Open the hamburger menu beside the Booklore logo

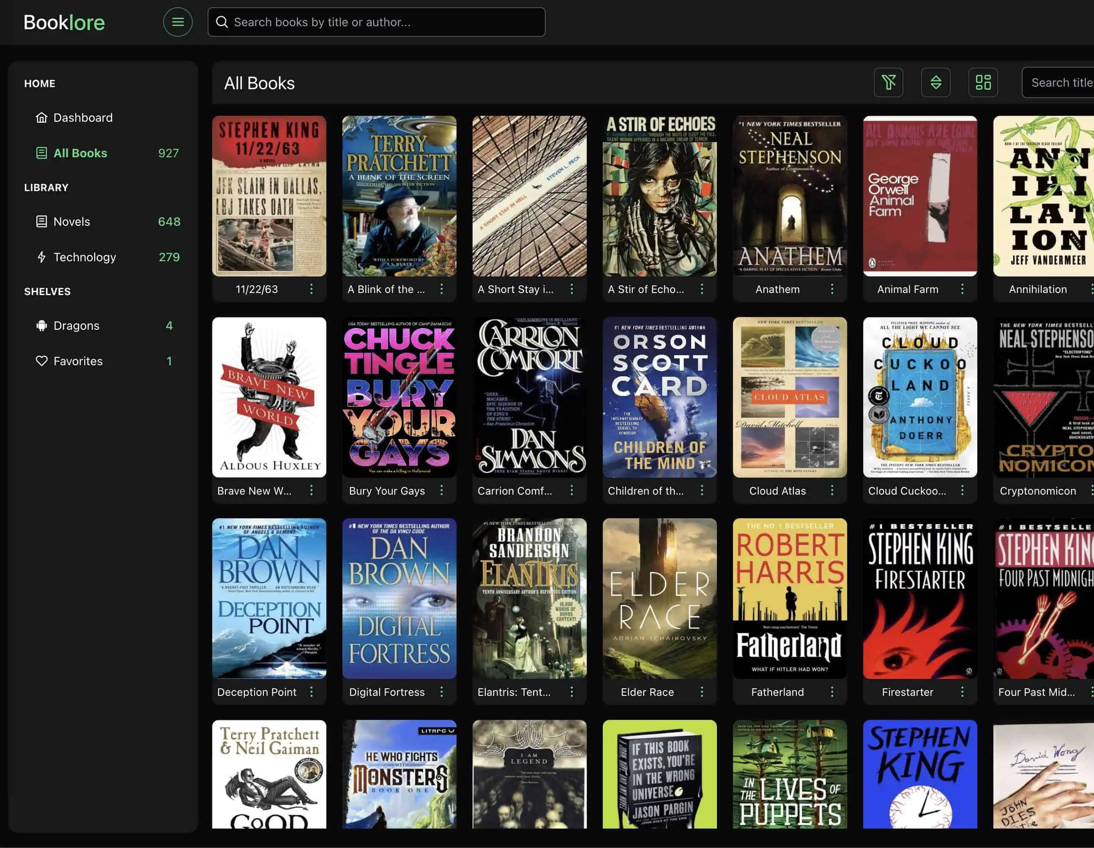178,22
